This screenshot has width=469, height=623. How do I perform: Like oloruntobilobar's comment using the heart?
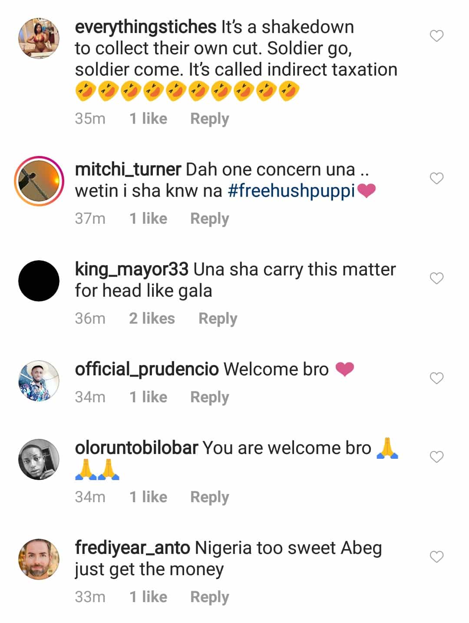tap(436, 457)
